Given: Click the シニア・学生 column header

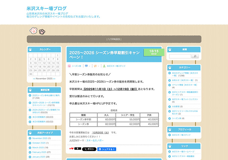Looking at the screenshot, I should [128, 115].
